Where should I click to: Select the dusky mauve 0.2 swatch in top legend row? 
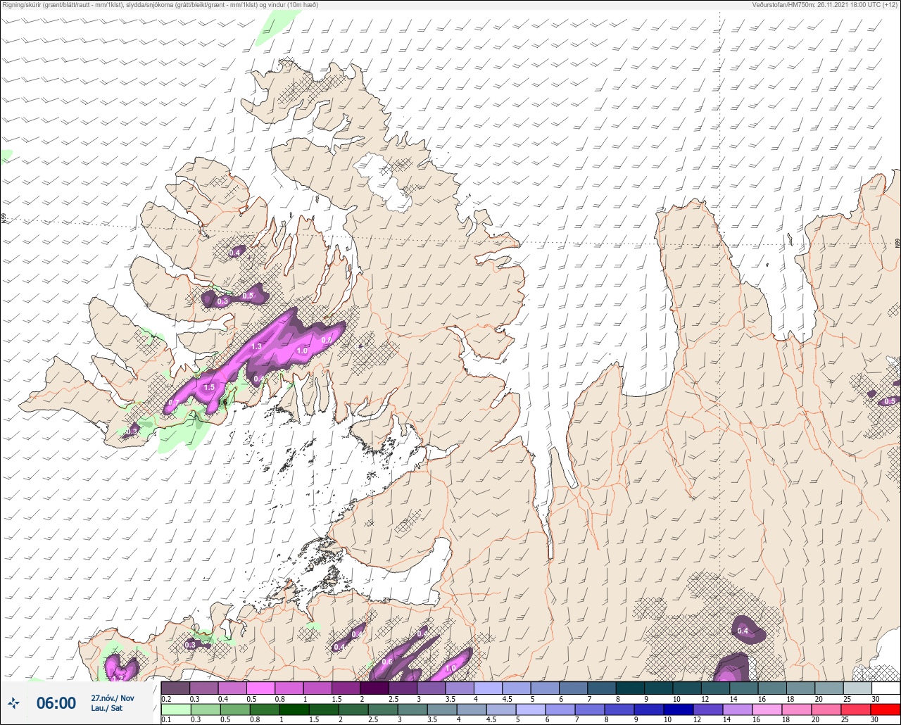pos(175,688)
